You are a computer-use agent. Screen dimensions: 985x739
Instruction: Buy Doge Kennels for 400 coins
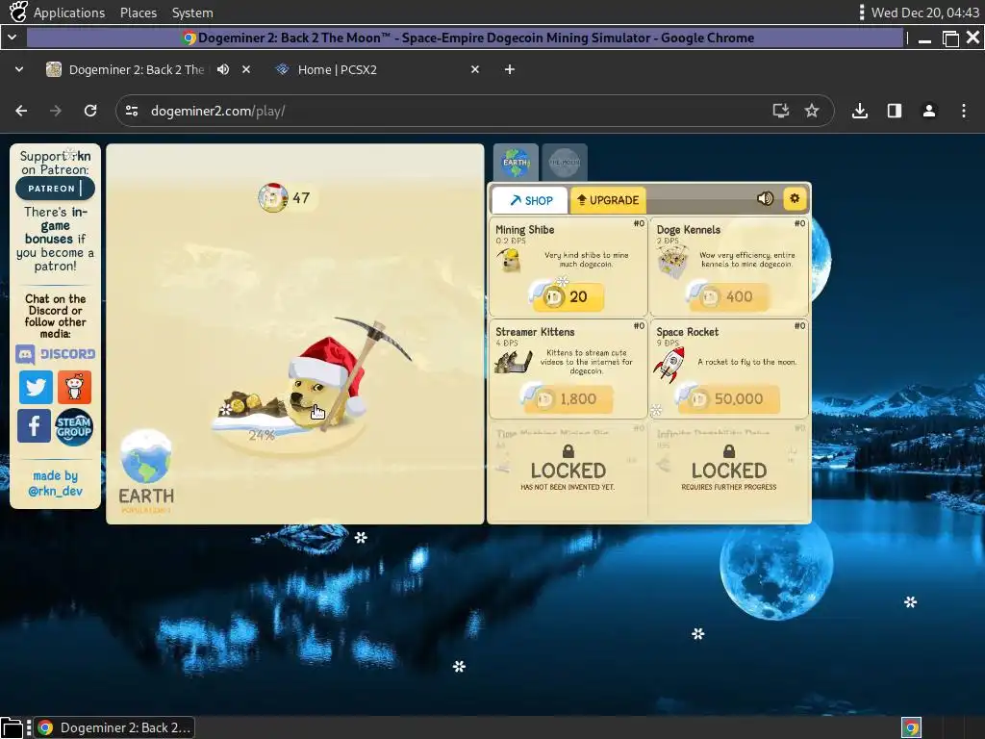pyautogui.click(x=729, y=296)
